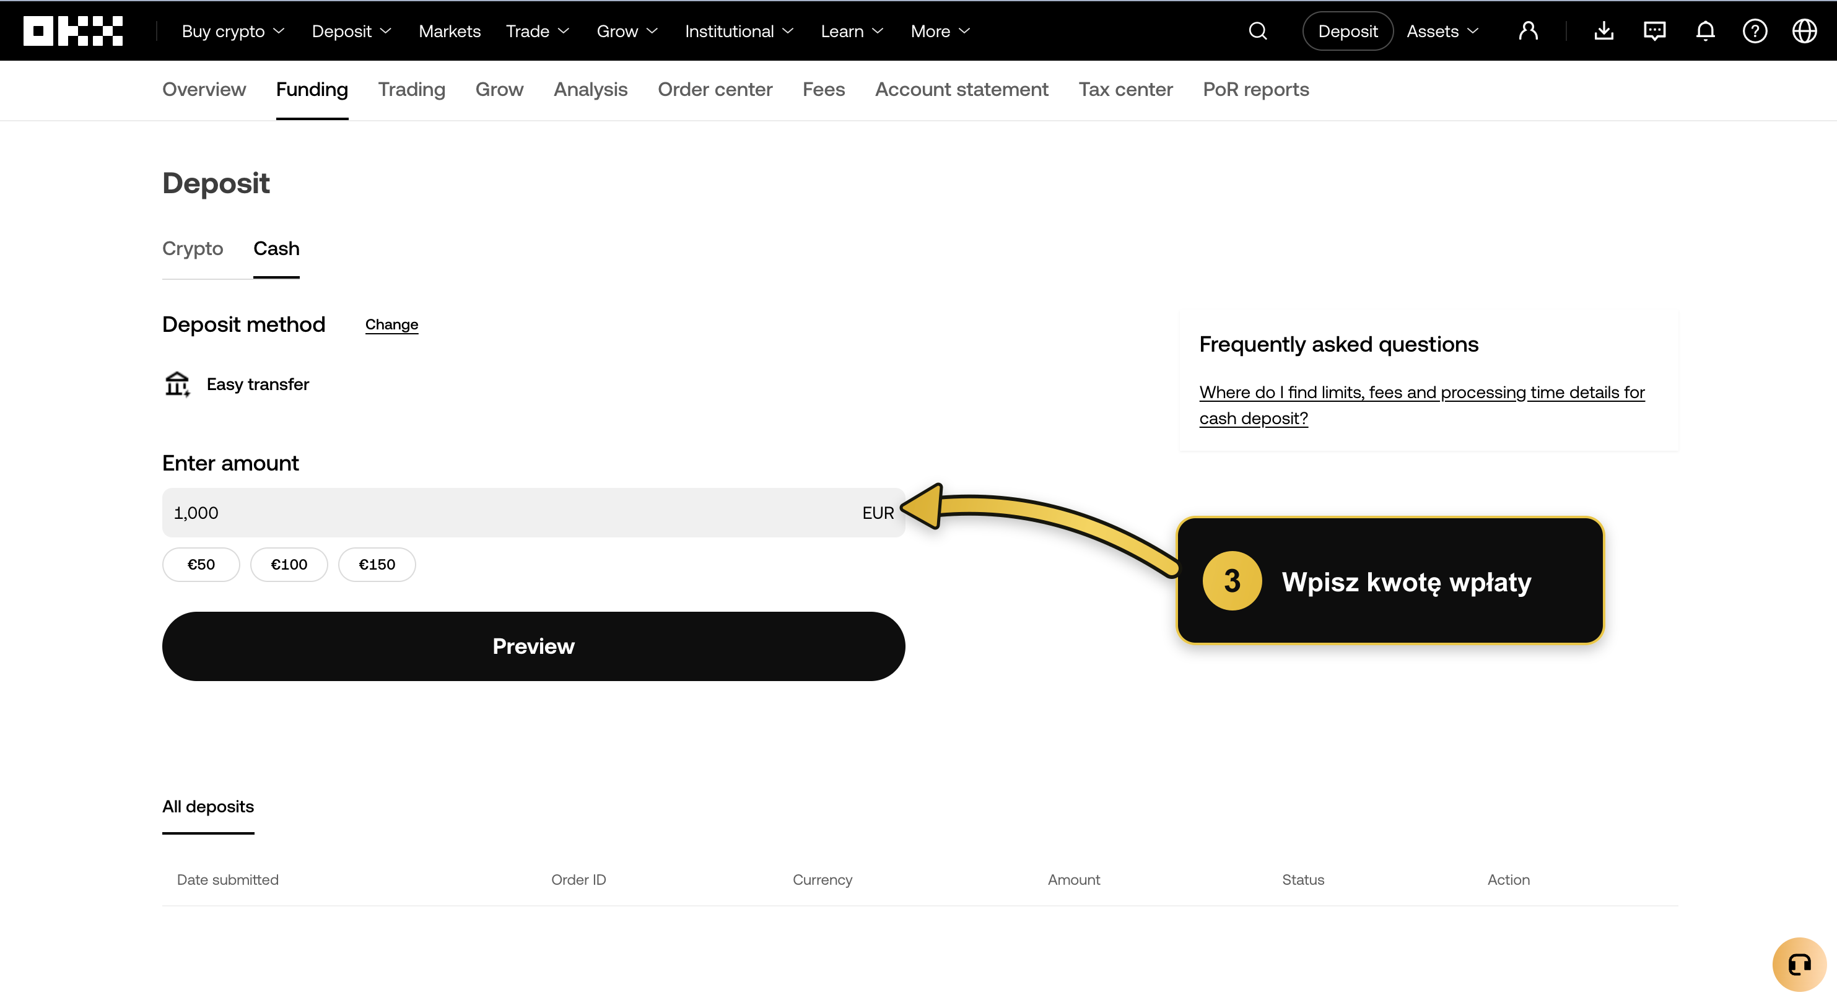Expand the Buy crypto dropdown

(x=233, y=32)
